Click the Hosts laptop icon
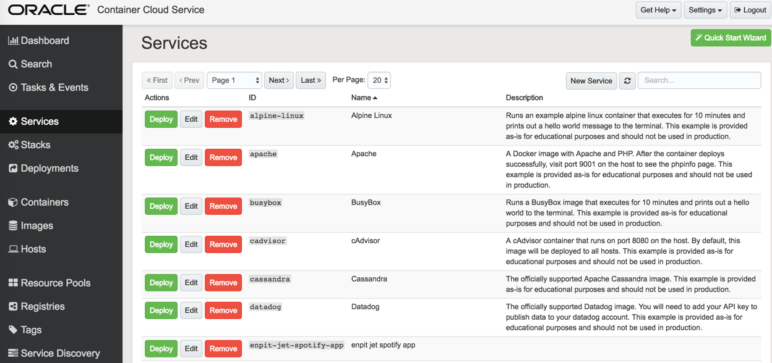Screen dimensions: 772x363 coord(13,249)
